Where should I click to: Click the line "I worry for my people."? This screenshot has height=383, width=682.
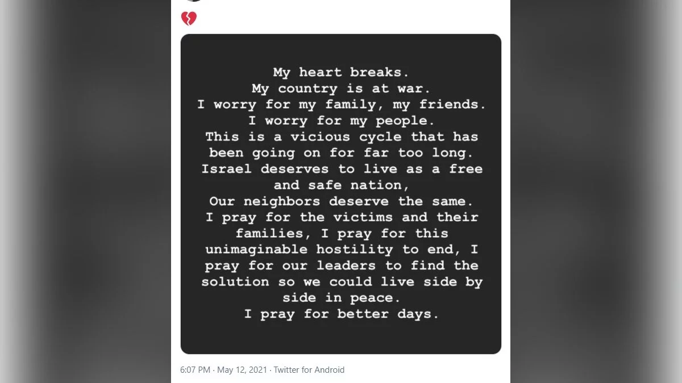(x=340, y=121)
